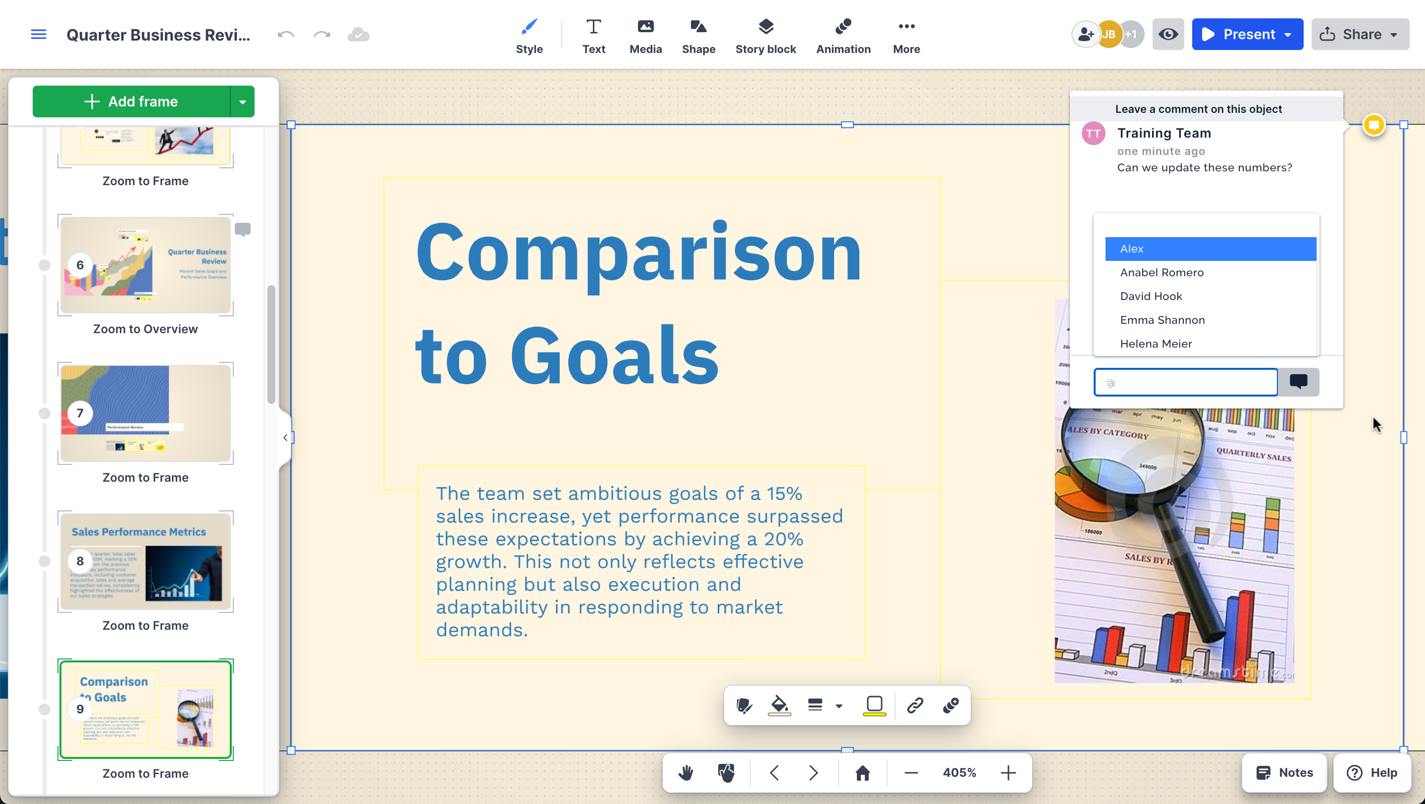1425x804 pixels.
Task: Select the Animation tool in toolbar
Action: [843, 36]
